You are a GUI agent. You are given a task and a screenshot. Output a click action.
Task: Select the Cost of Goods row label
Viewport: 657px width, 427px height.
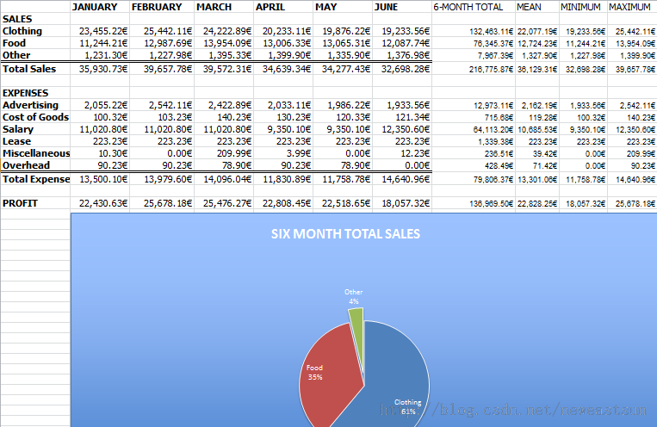pos(35,117)
